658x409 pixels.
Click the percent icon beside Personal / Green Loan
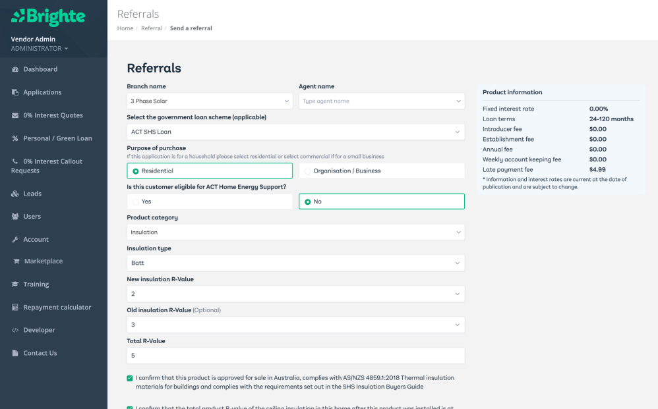click(15, 138)
